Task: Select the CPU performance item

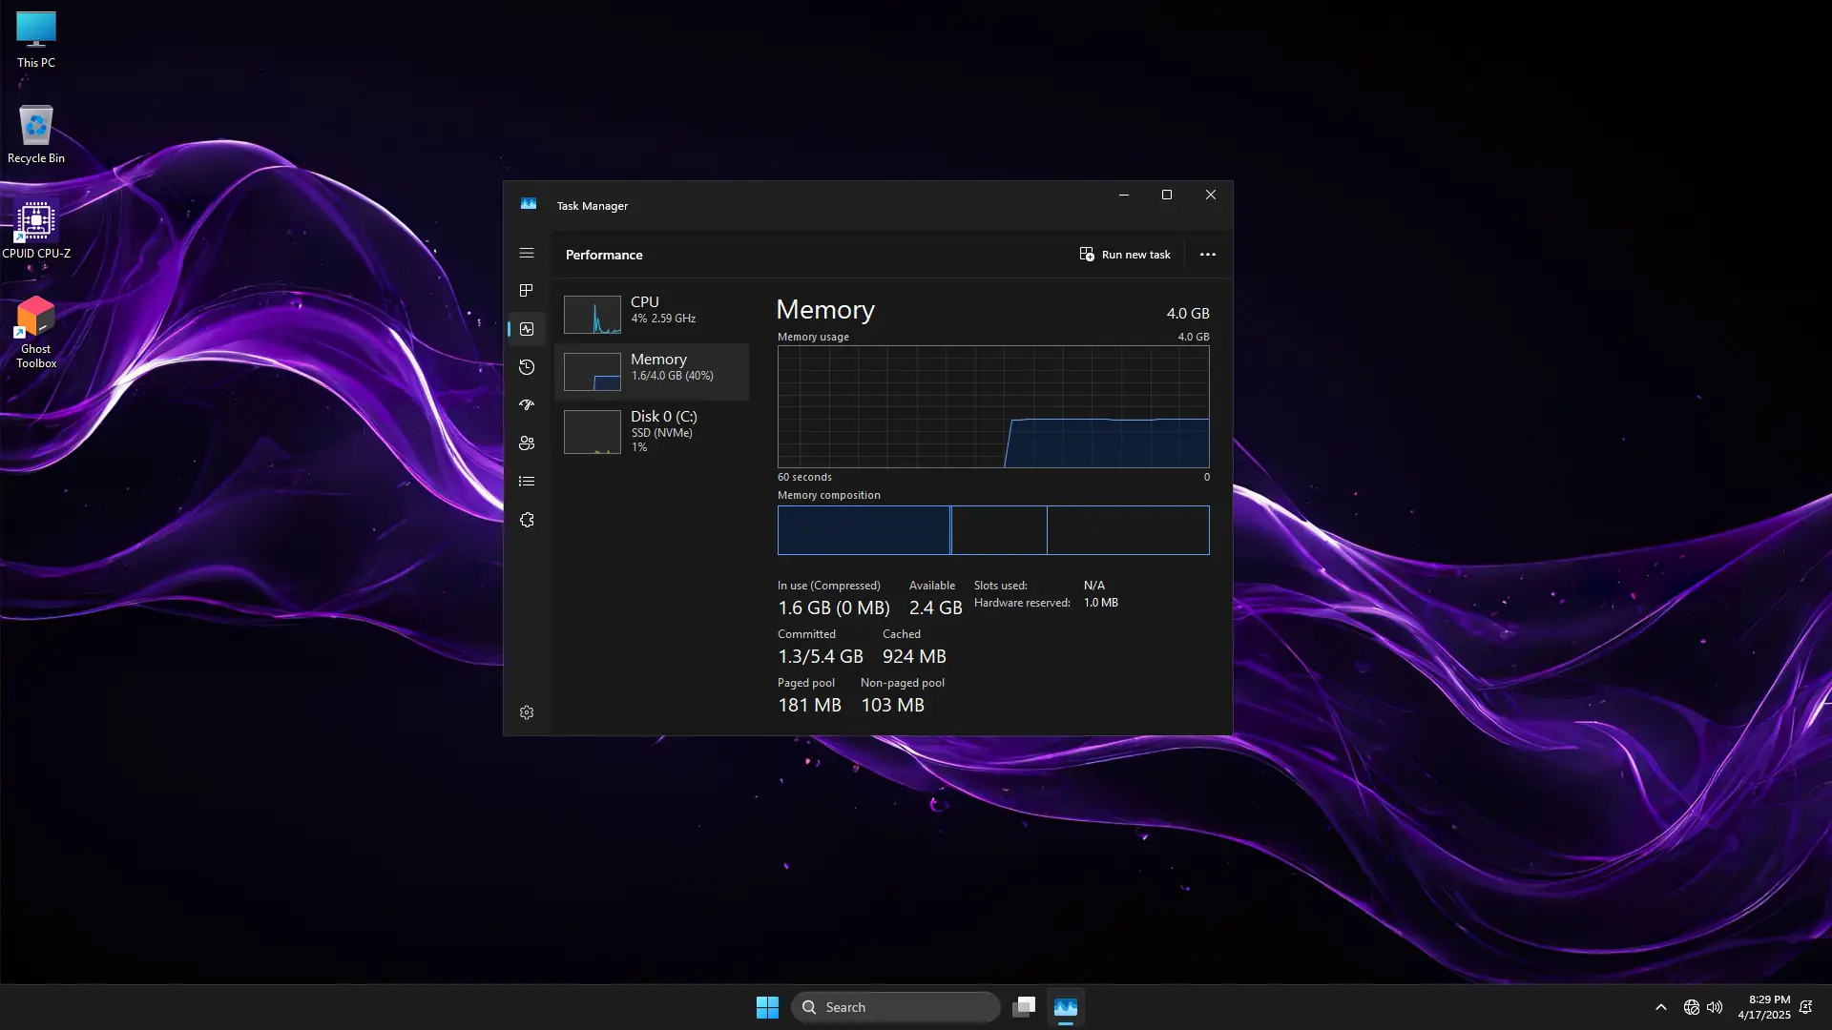Action: 652,314
